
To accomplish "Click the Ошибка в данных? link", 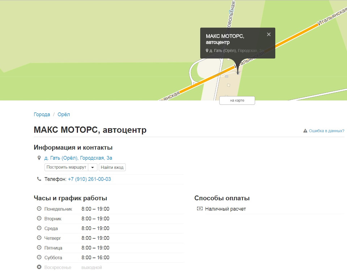I will (326, 131).
